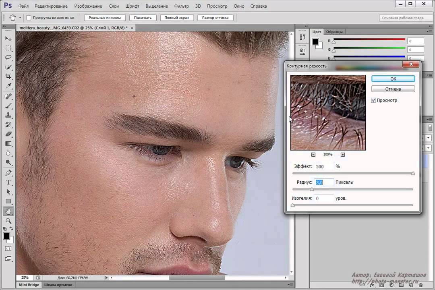Switch to the Mini Bridge tab

pyautogui.click(x=29, y=285)
